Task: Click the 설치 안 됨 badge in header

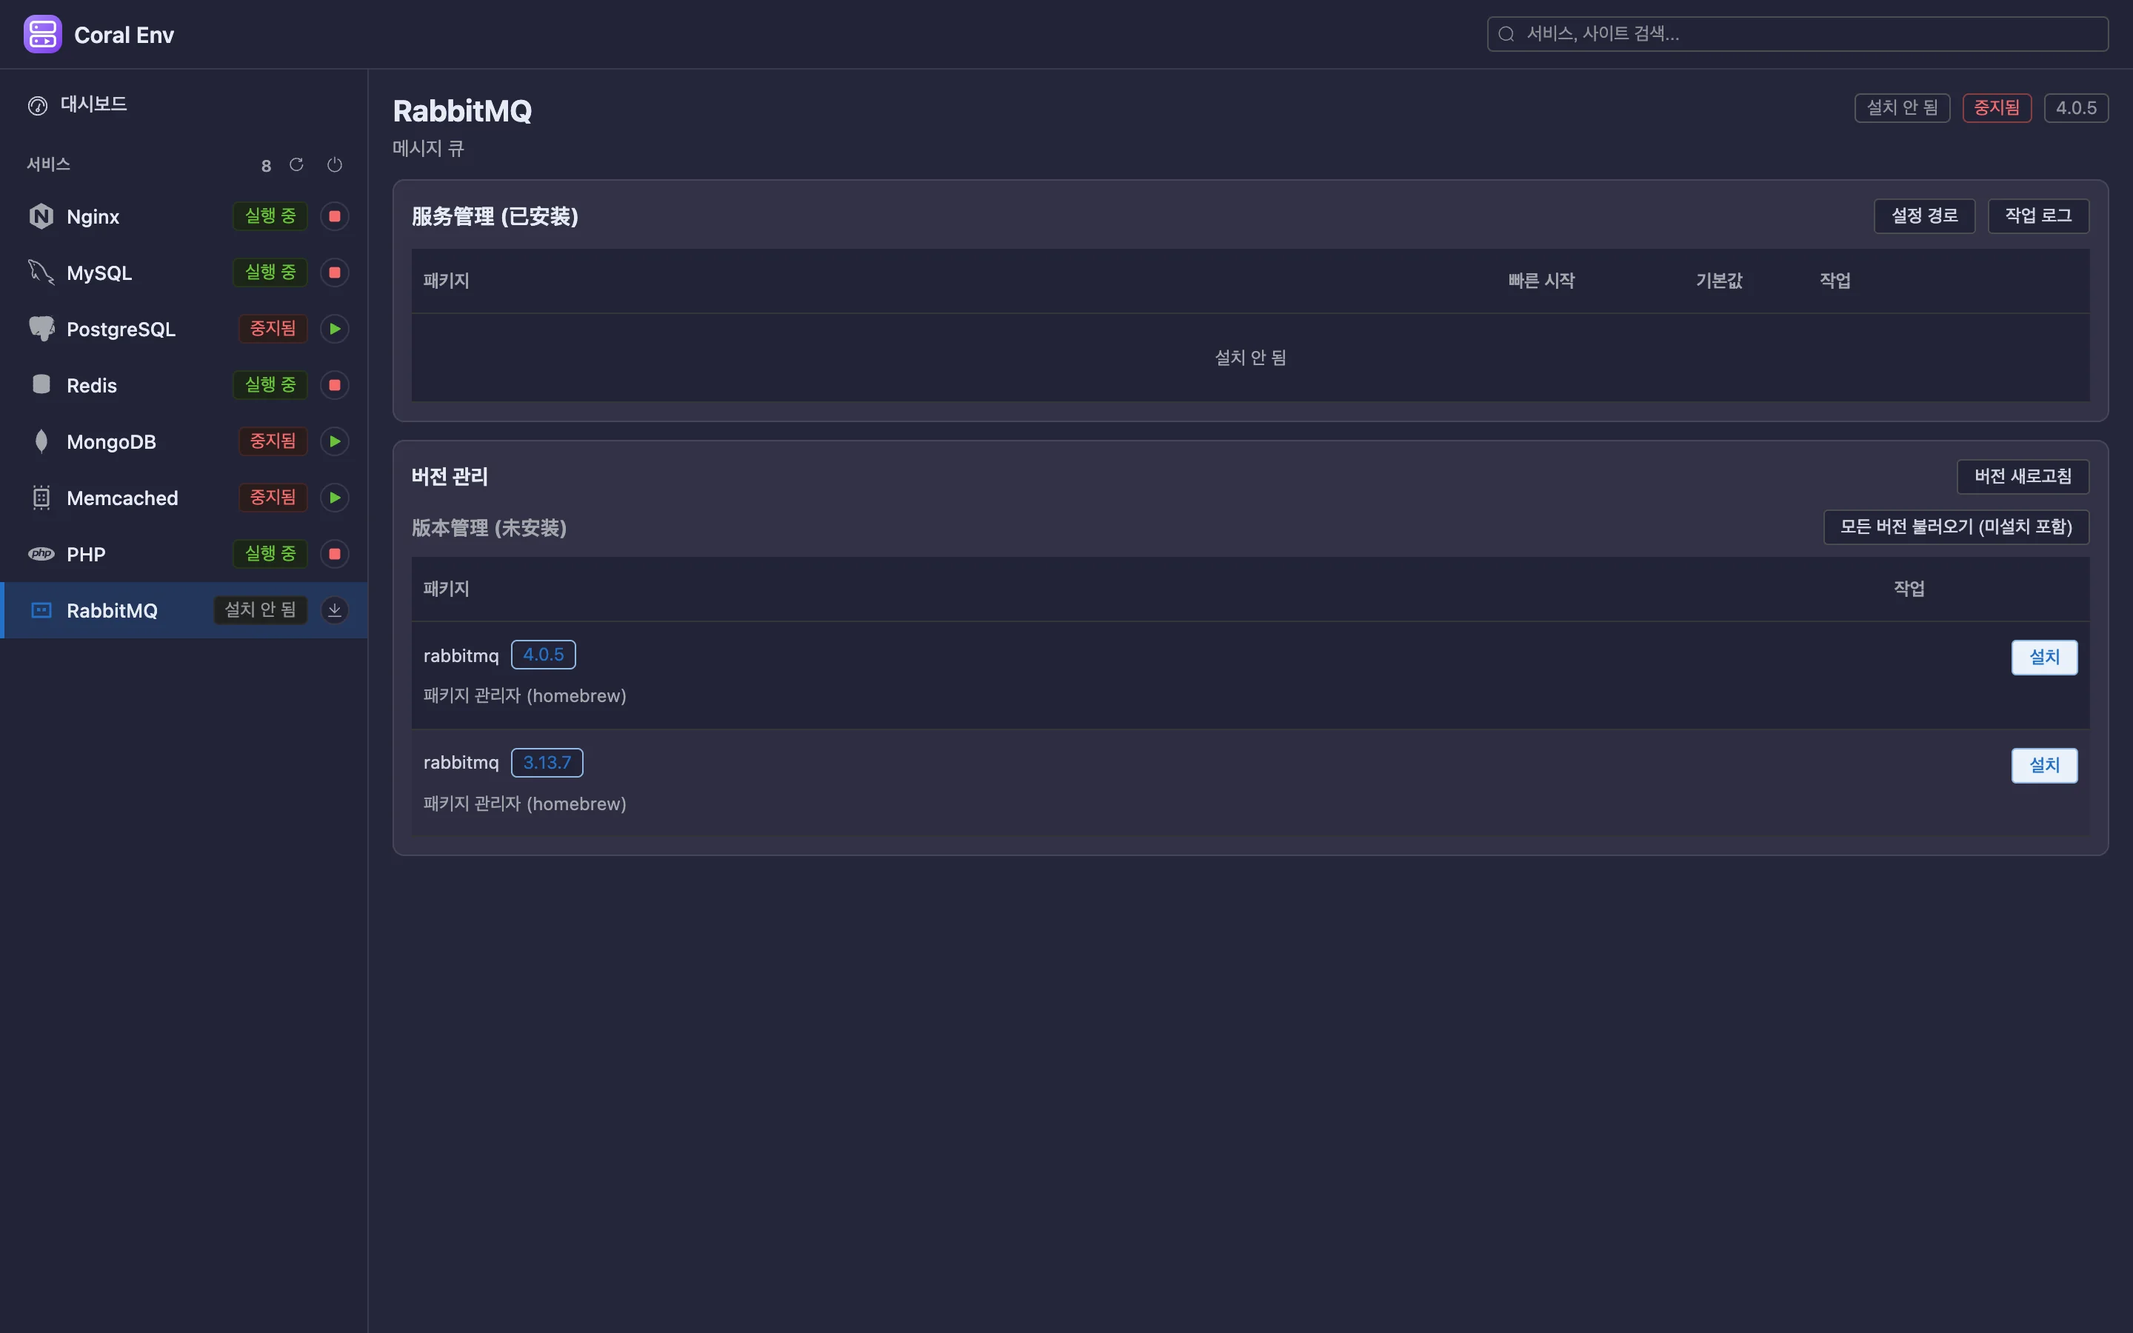Action: click(1902, 107)
